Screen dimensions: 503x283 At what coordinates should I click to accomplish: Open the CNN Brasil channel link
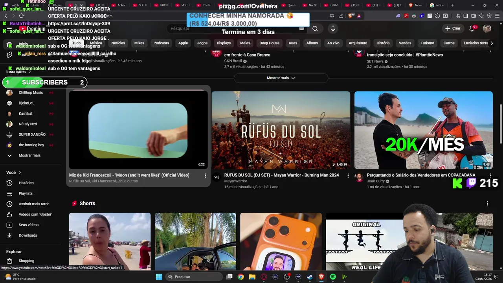(233, 61)
